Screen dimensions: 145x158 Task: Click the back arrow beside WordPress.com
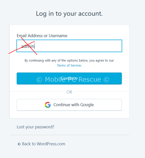[19, 144]
